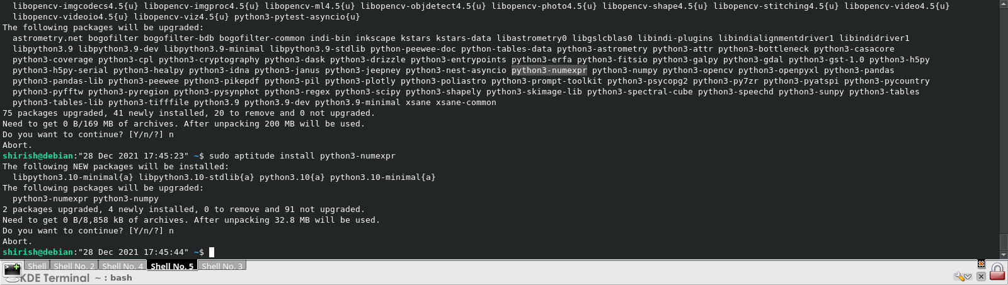This screenshot has height=285, width=1008.
Task: Switch to Shell No. 3 tab
Action: pos(222,266)
